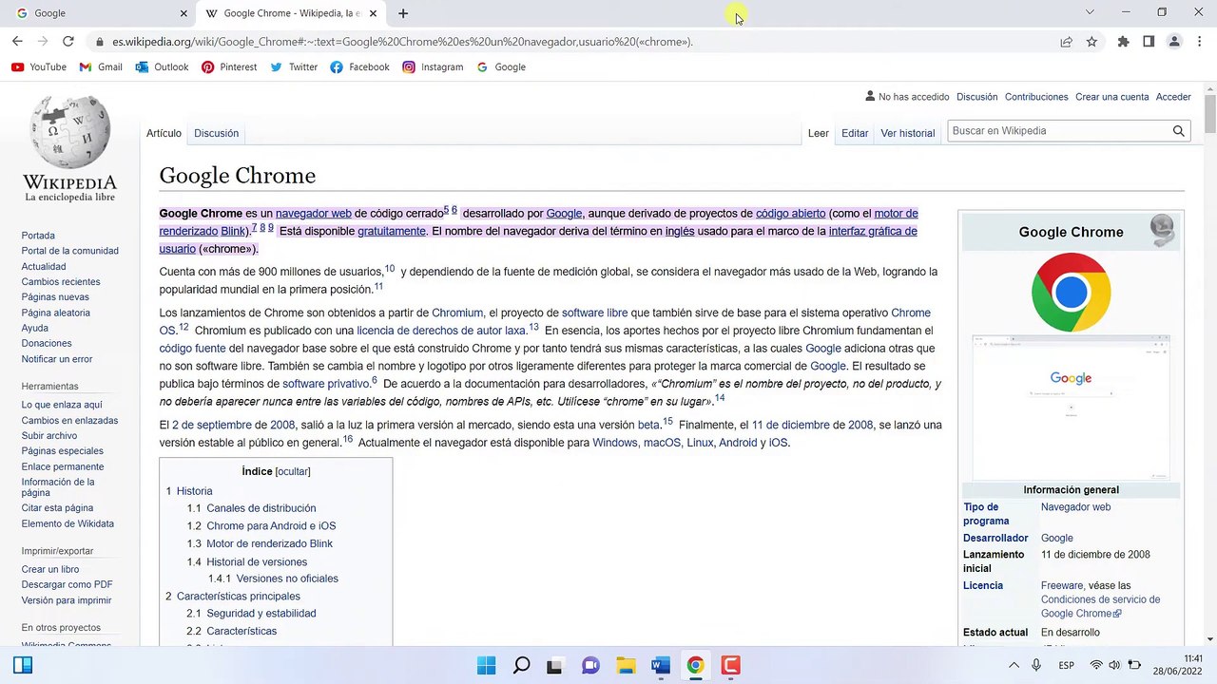Close the Google tab

pyautogui.click(x=184, y=13)
